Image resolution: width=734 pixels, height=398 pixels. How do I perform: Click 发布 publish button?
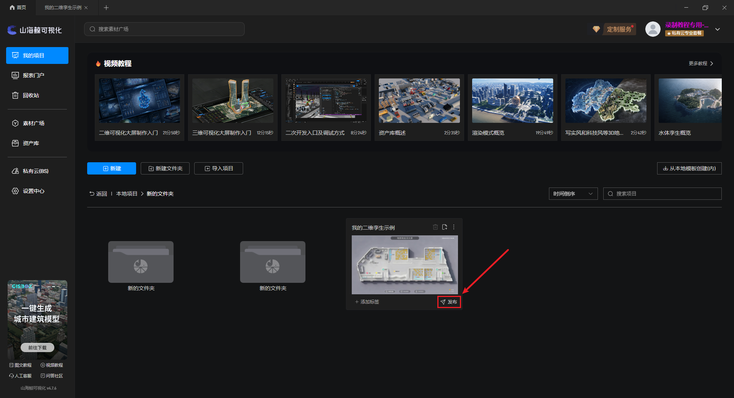pos(449,302)
